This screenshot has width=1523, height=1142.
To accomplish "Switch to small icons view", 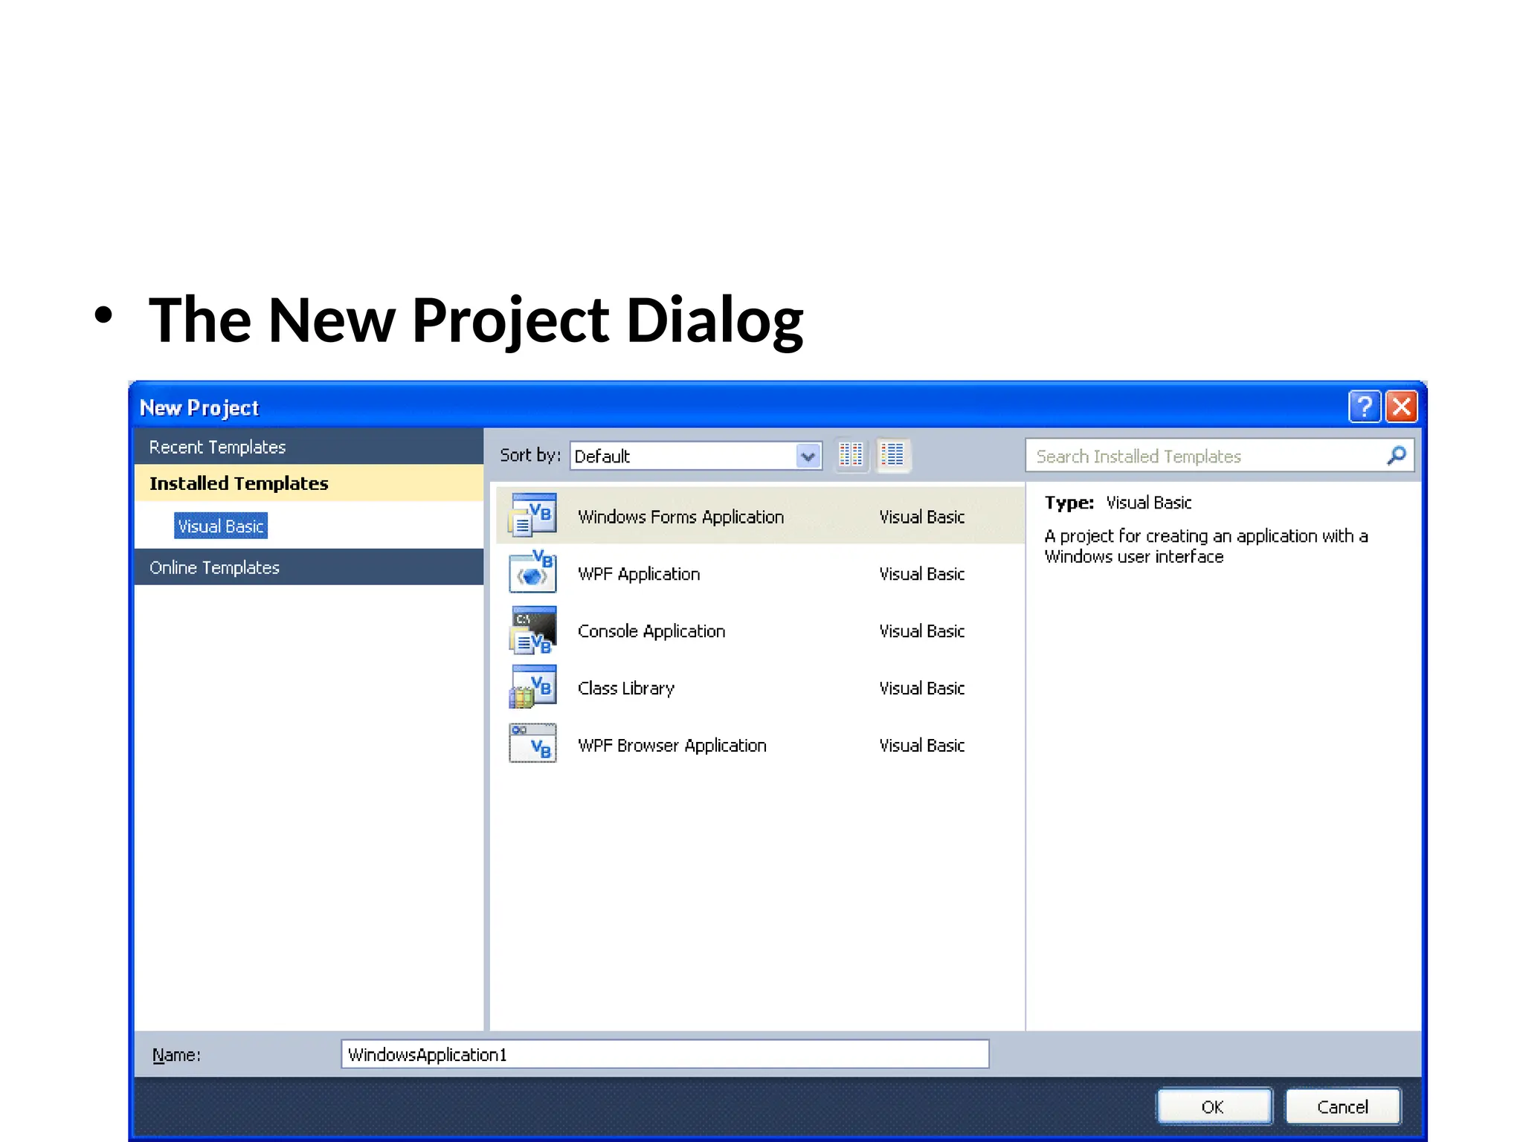I will pos(851,454).
